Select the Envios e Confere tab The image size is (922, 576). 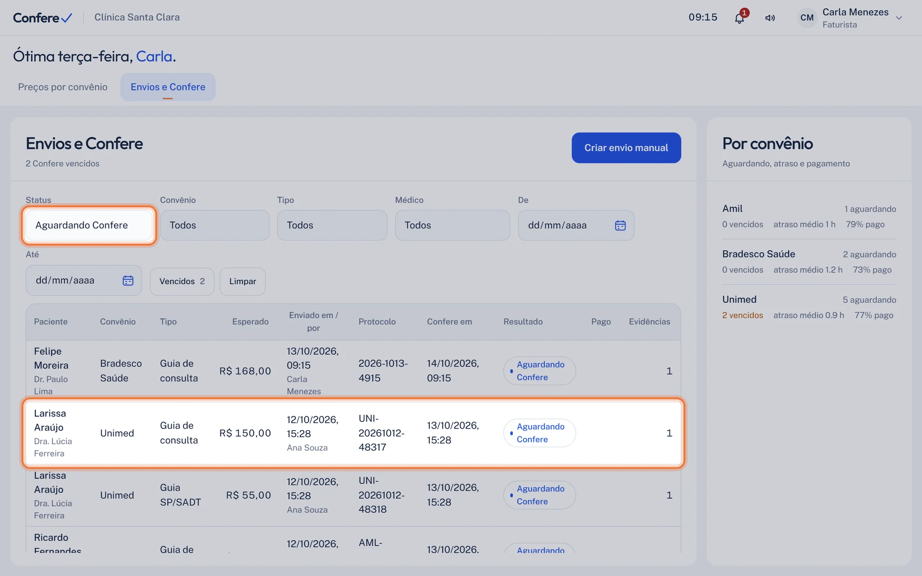pos(168,87)
